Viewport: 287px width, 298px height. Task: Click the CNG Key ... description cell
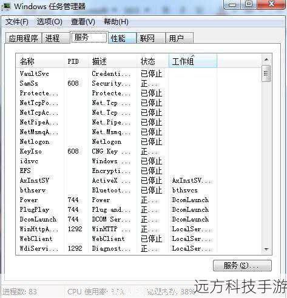111,151
